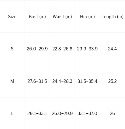Screen dimensions: 125x129
Task: Select length value 26
Action: pyautogui.click(x=112, y=113)
